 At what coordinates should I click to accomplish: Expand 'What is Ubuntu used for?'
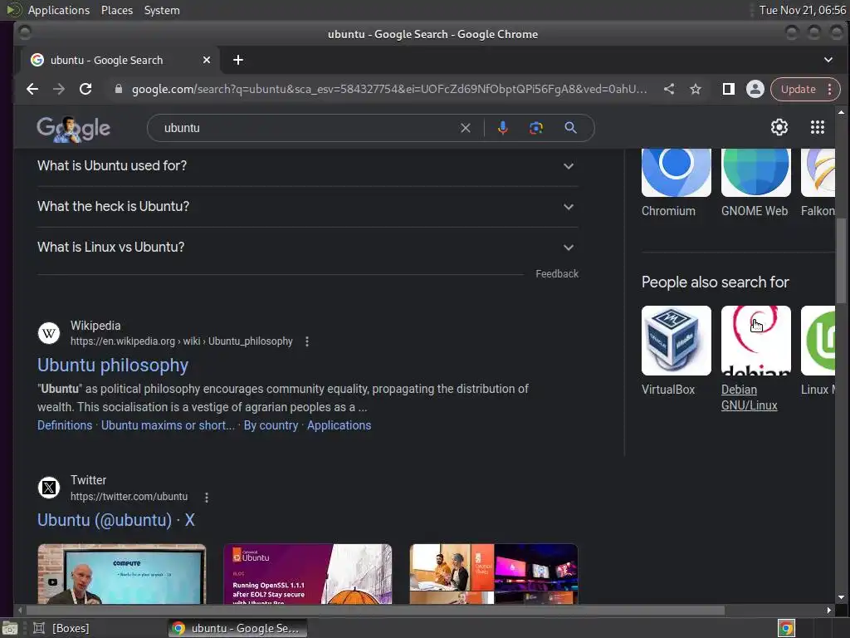pos(307,166)
